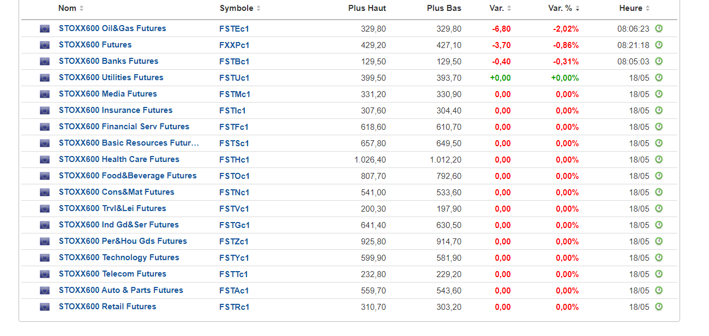Click the clock icon on Retail Futures row

tap(659, 307)
